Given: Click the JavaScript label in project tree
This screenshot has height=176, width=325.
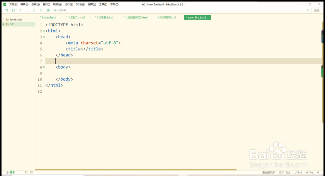Looking at the screenshot, I should 16,20.
